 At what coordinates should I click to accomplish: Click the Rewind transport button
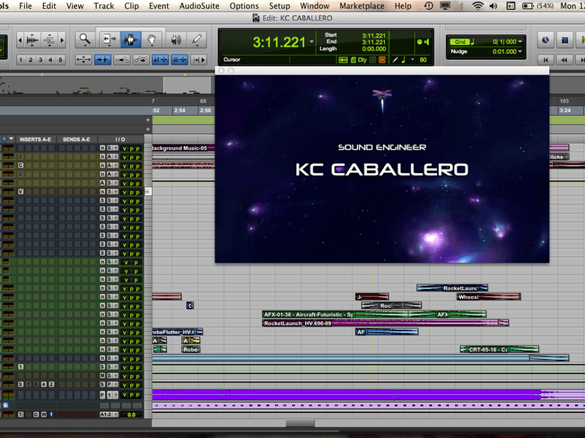click(x=565, y=60)
